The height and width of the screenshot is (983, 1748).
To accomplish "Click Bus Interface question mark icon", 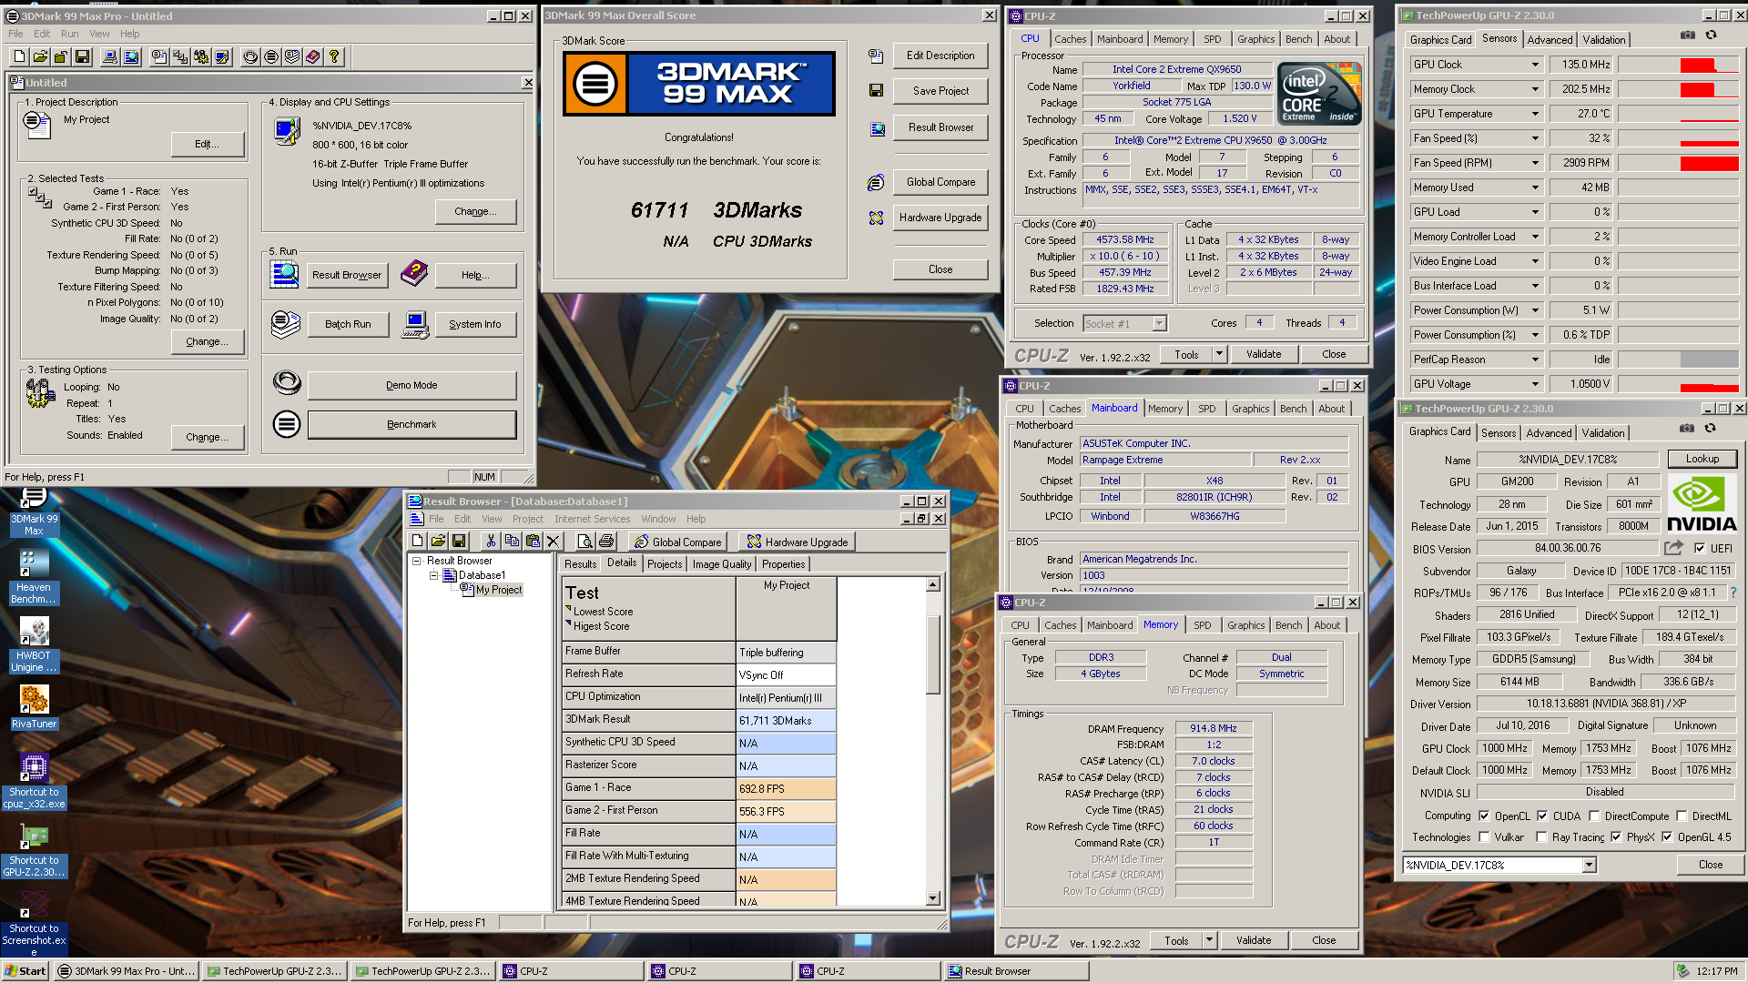I will (x=1733, y=593).
